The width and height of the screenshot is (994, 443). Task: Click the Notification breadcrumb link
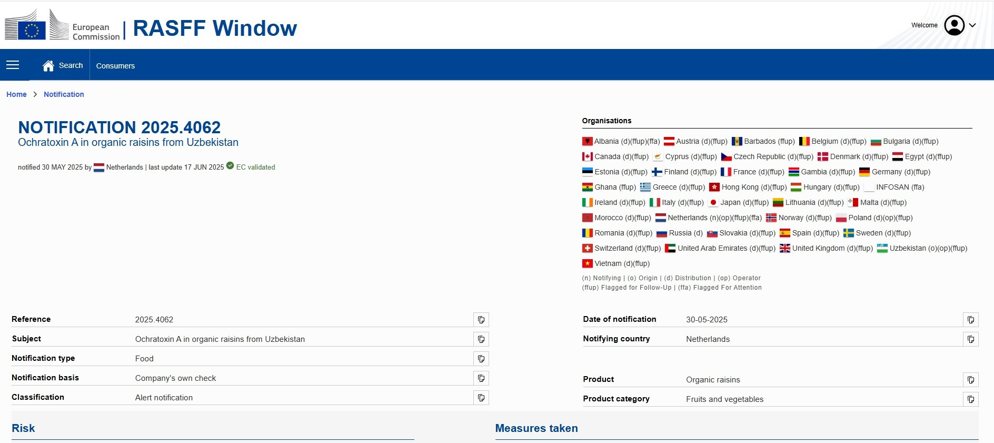[64, 94]
